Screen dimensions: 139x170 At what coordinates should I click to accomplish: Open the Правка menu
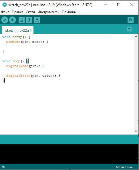(x=17, y=12)
